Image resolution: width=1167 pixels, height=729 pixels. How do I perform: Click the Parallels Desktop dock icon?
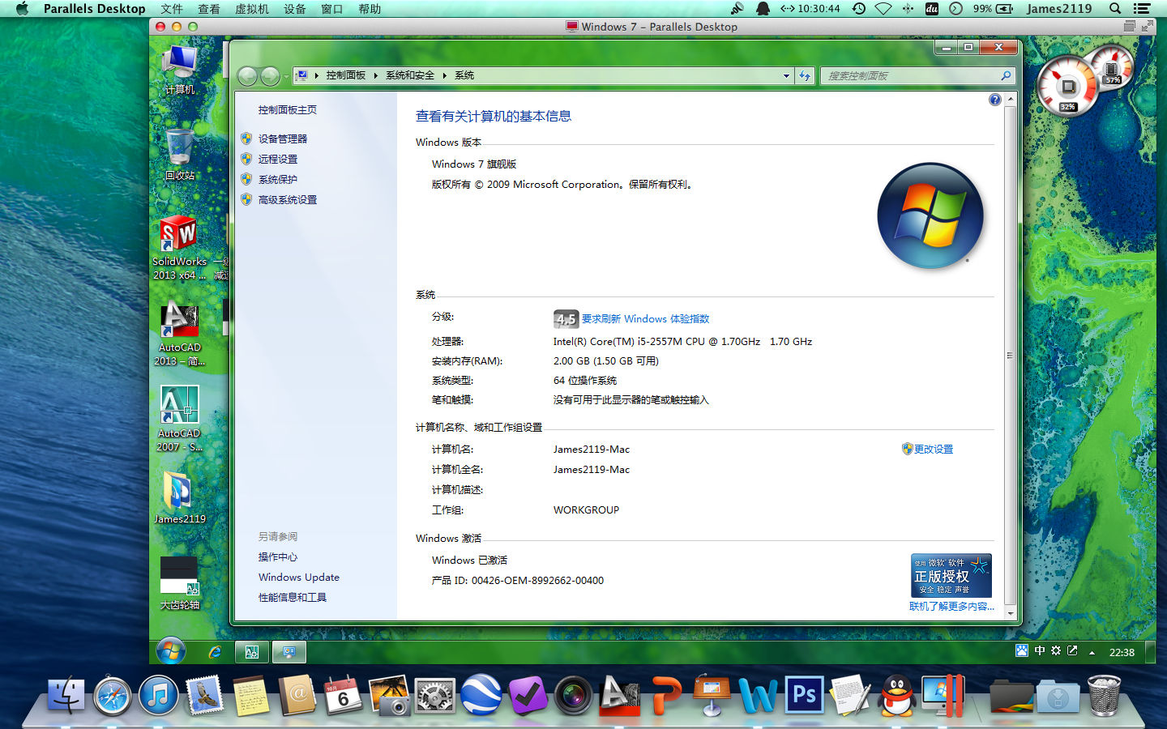coord(943,695)
